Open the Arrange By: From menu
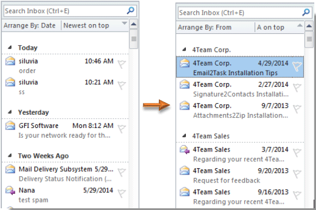 coord(205,27)
